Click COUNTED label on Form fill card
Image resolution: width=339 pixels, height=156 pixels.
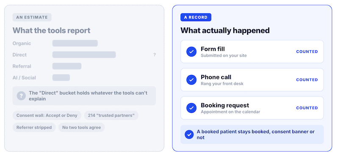(x=307, y=52)
